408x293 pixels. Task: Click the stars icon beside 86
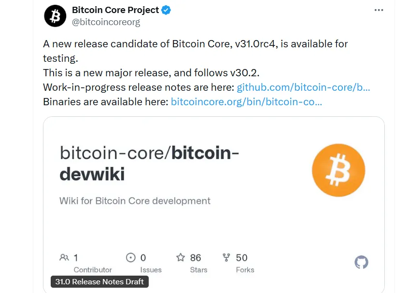(x=181, y=258)
